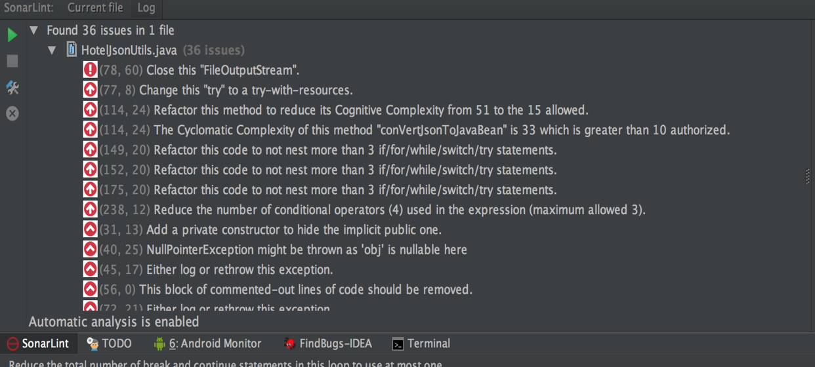This screenshot has width=815, height=367.
Task: Open the Terminal tool window
Action: 421,343
